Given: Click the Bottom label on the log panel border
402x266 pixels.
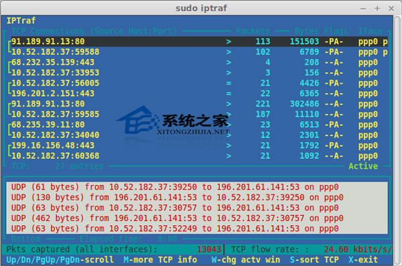Looking at the screenshot, I should click(26, 239).
